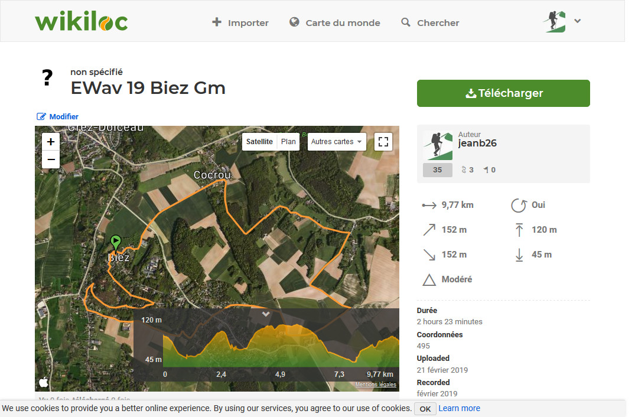Open Carte du monde menu item

335,22
